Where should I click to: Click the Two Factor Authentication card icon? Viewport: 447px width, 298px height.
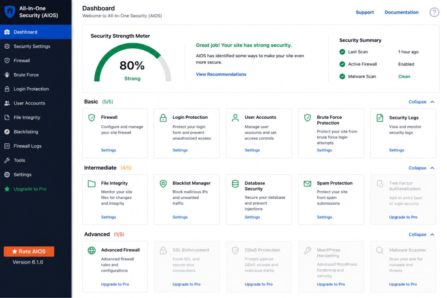[380, 184]
